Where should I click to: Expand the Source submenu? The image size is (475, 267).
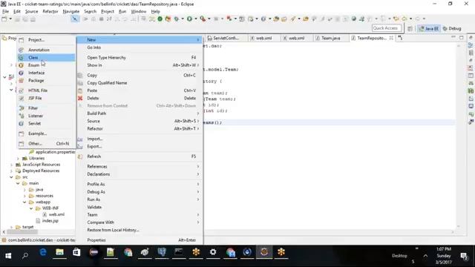[x=140, y=121]
